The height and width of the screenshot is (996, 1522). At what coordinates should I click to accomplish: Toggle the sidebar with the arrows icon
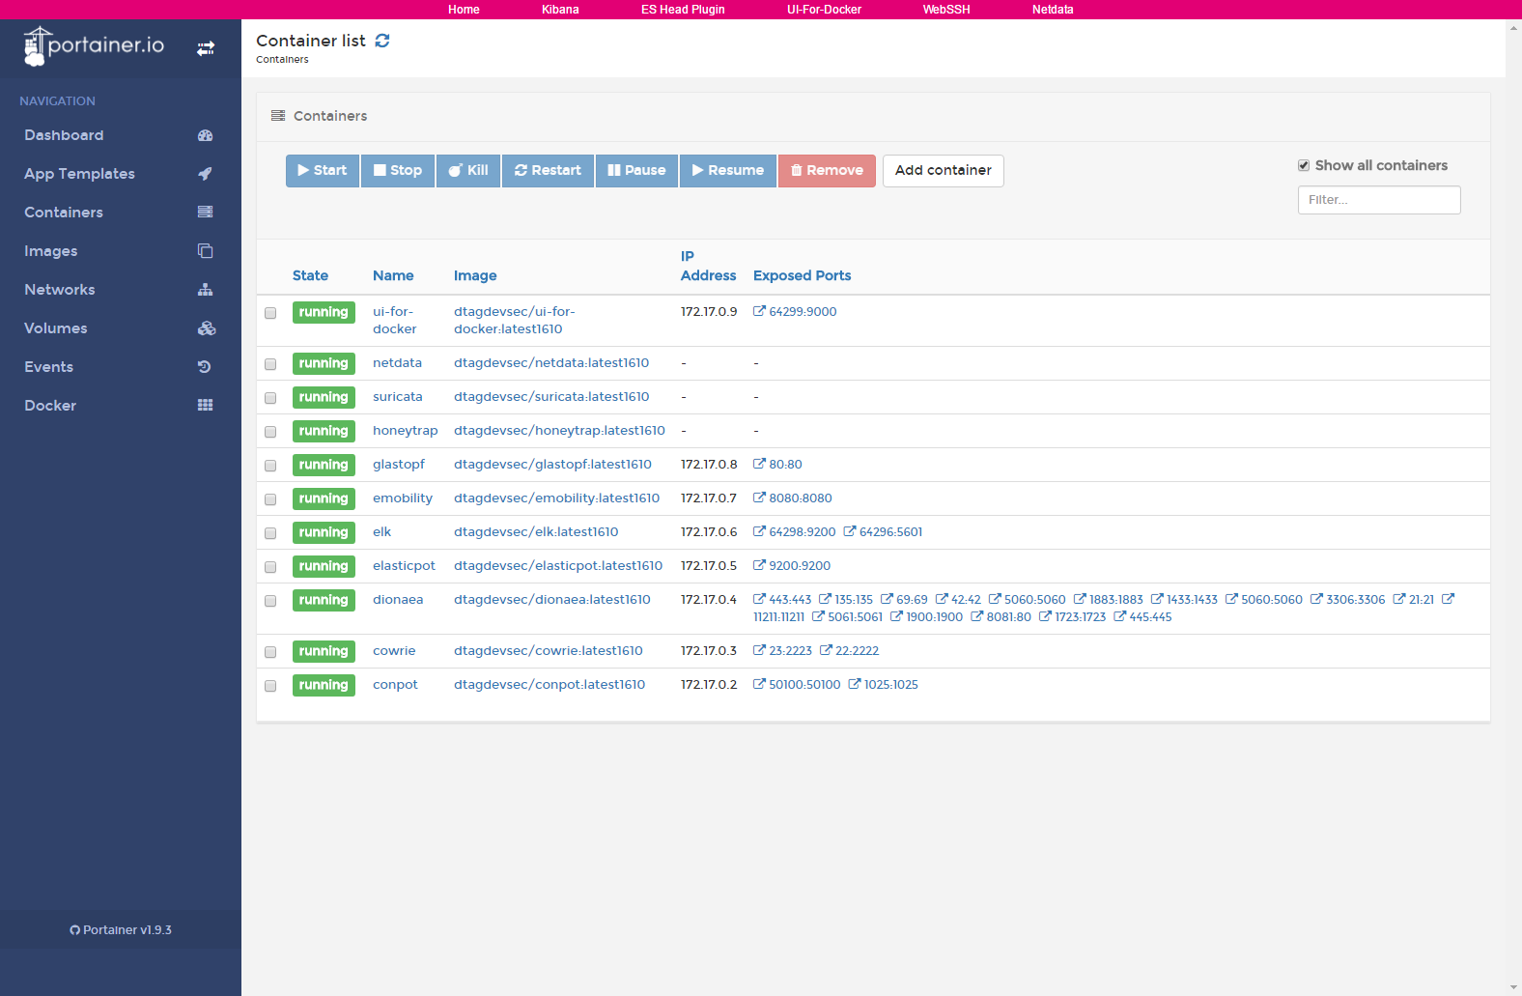pyautogui.click(x=206, y=48)
